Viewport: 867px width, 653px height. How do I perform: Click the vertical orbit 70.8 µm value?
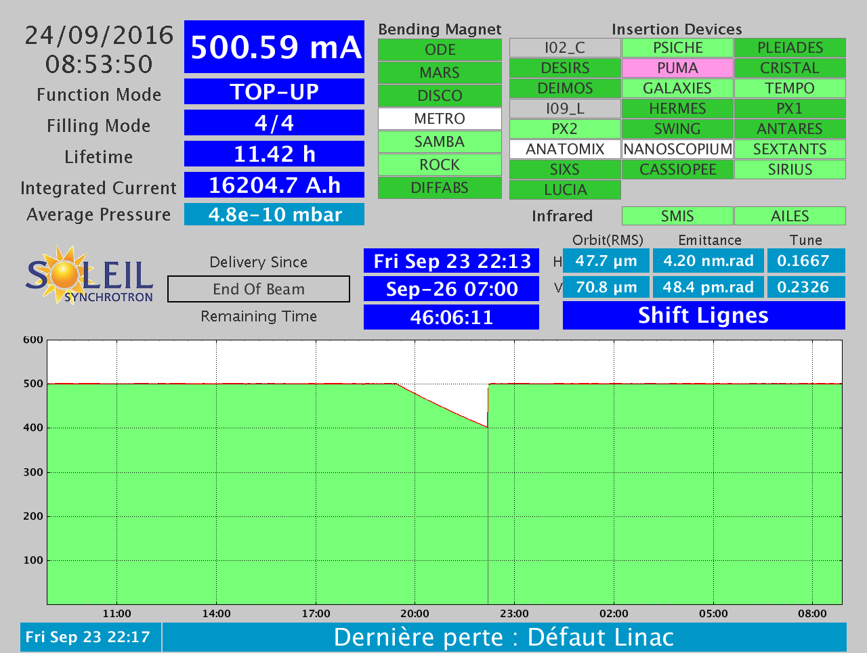click(x=606, y=287)
